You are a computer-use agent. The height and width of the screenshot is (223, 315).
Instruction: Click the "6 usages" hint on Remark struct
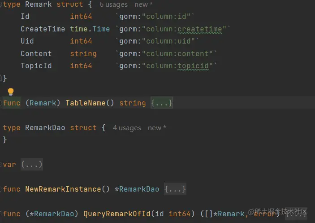point(113,4)
